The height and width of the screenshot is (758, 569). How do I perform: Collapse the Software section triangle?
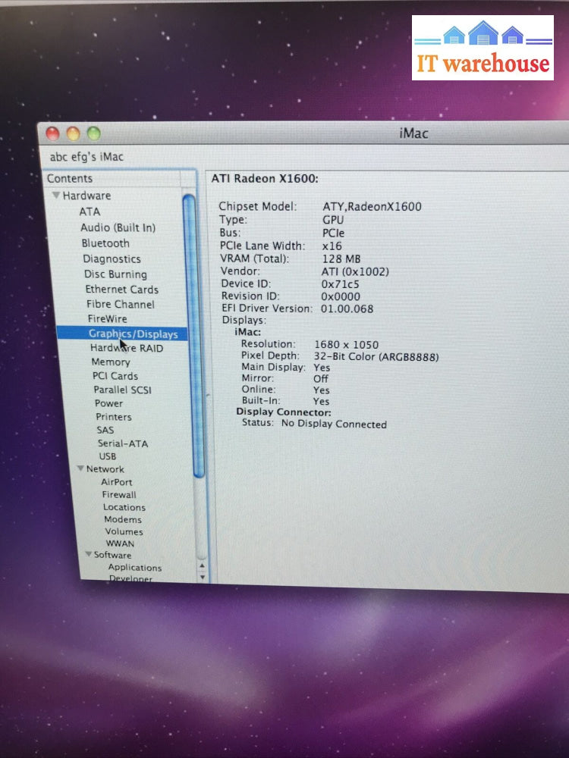[x=88, y=556]
